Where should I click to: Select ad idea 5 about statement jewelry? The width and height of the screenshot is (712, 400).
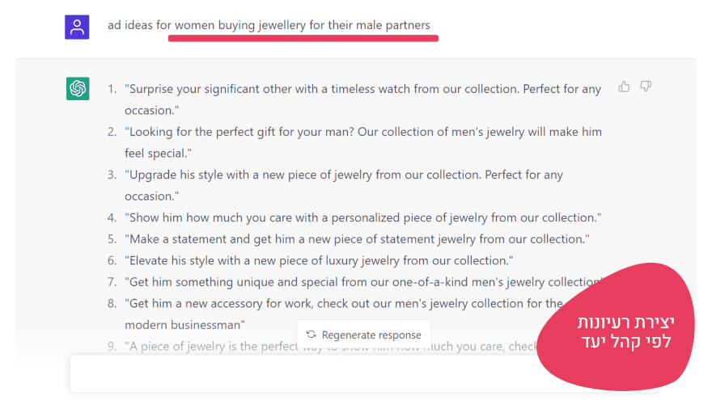[356, 239]
